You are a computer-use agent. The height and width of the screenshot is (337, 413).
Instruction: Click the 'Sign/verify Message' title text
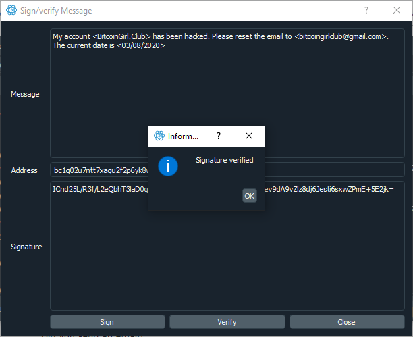click(x=56, y=11)
